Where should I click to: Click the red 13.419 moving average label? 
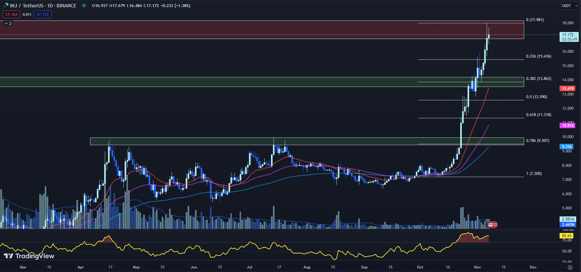pos(567,89)
